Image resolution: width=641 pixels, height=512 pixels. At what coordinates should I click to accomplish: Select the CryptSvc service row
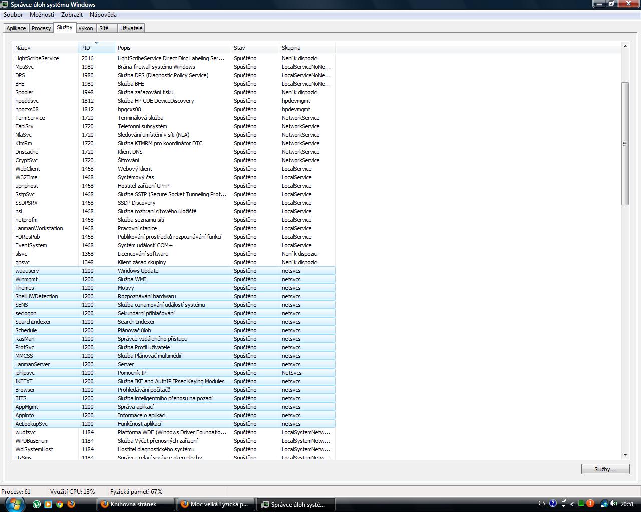[174, 160]
